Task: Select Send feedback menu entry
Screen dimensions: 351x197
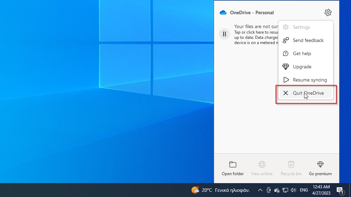Action: 308,40
